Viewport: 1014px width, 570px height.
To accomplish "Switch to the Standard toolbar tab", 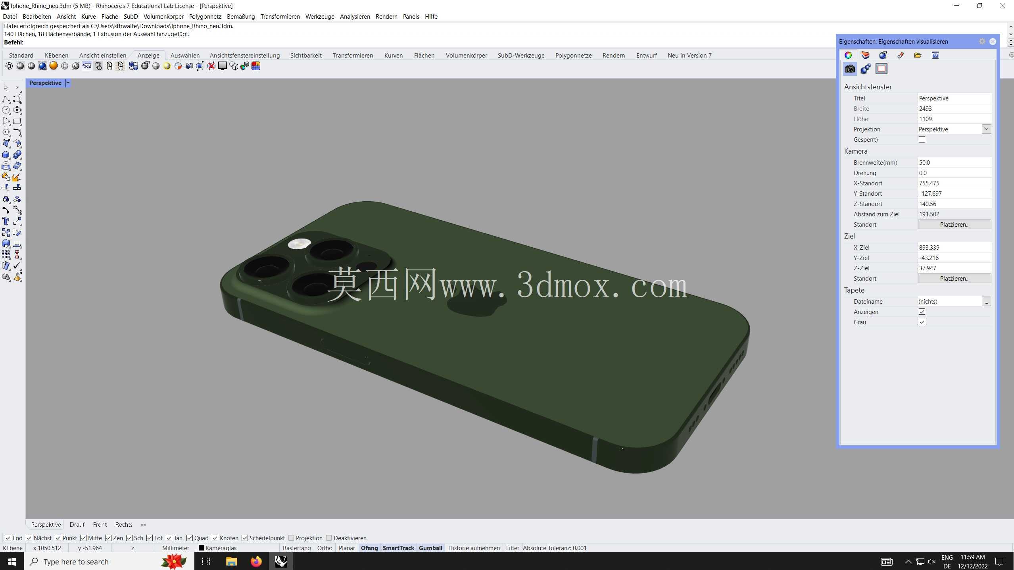I will [x=21, y=55].
